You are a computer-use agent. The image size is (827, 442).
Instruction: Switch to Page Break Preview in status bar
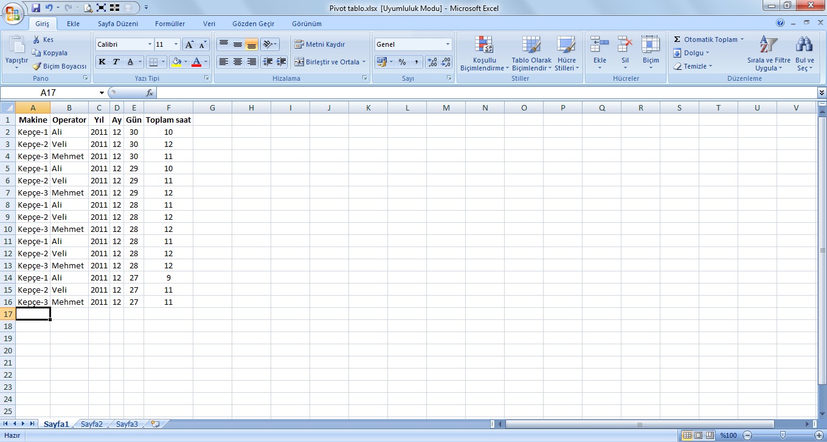pos(710,435)
